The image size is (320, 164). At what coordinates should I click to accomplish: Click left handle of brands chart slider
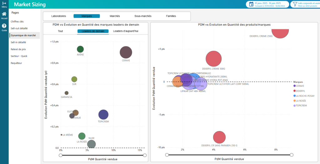pos(61,155)
